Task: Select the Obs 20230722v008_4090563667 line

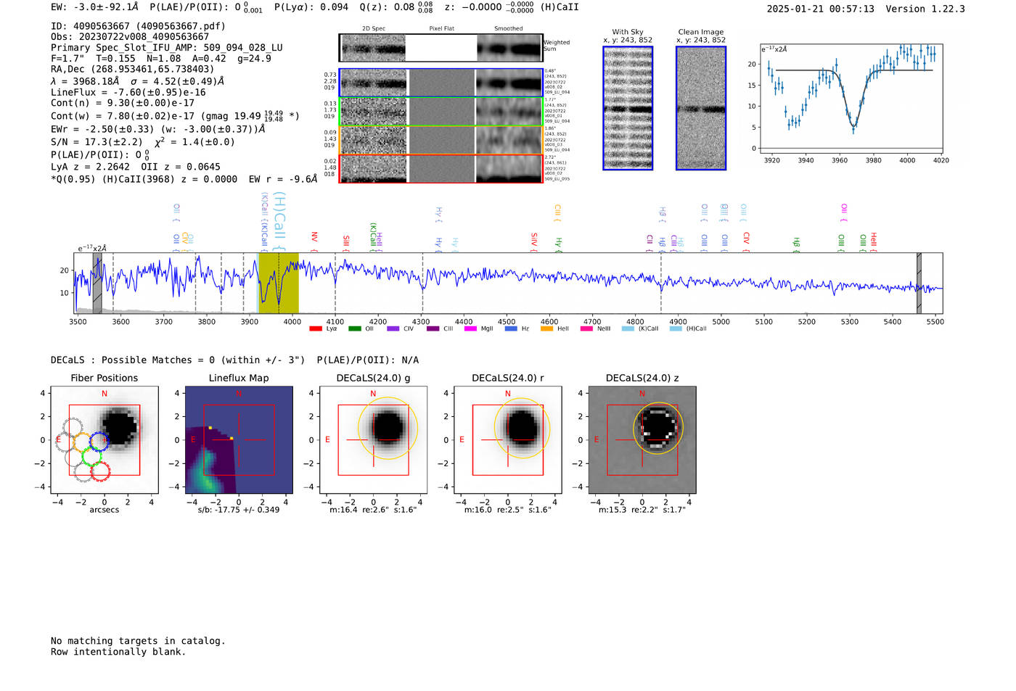Action: [x=130, y=37]
